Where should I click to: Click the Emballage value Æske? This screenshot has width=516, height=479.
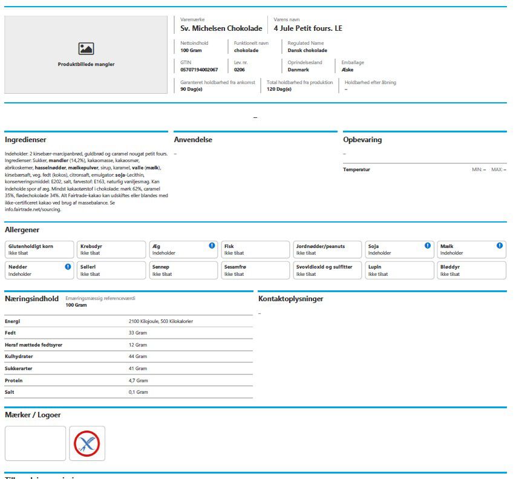click(x=347, y=70)
